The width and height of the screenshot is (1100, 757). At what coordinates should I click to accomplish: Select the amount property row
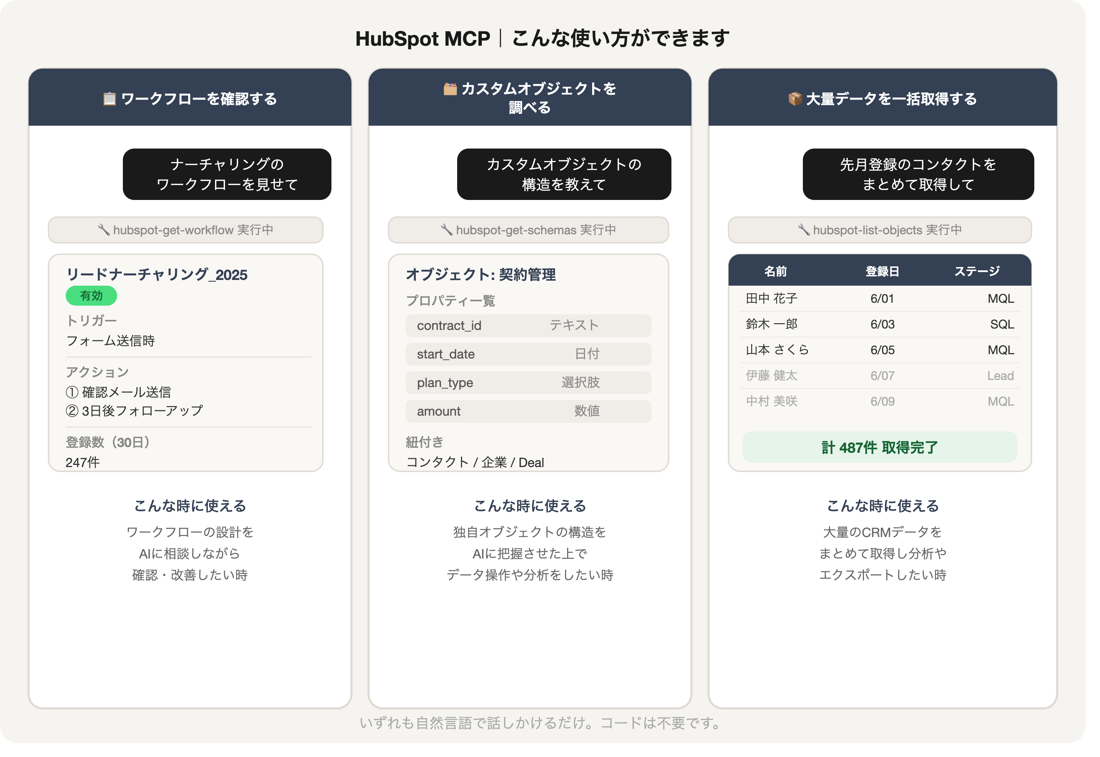(x=528, y=411)
